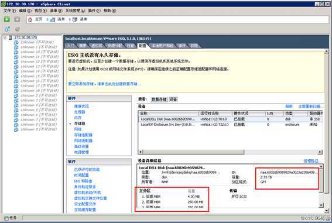Screen dimensions: 332x223
Task: Open the 清单 (Inventory) menu
Action: coord(56,11)
